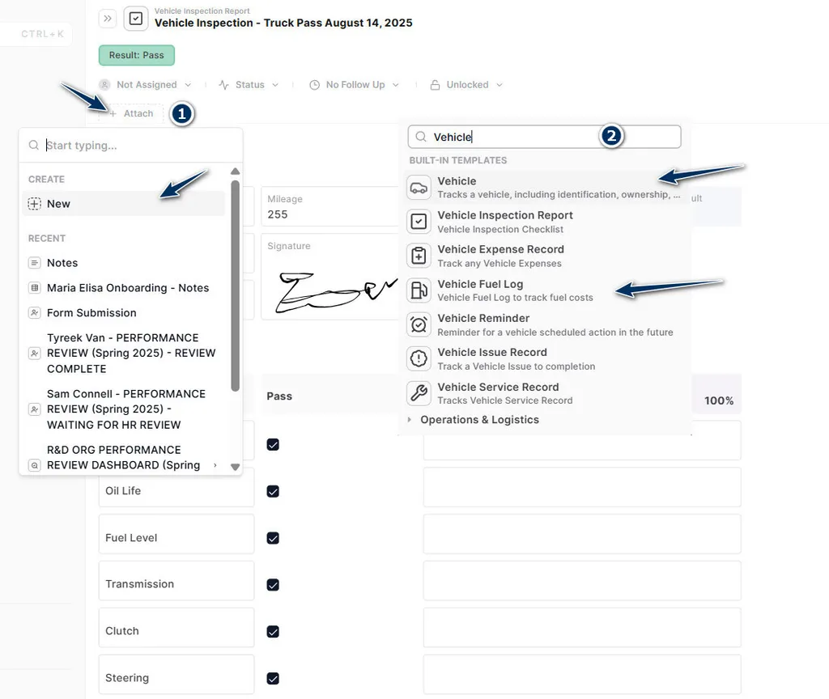This screenshot has width=829, height=699.
Task: Uncheck the Oil Life pass checkbox
Action: pos(273,491)
